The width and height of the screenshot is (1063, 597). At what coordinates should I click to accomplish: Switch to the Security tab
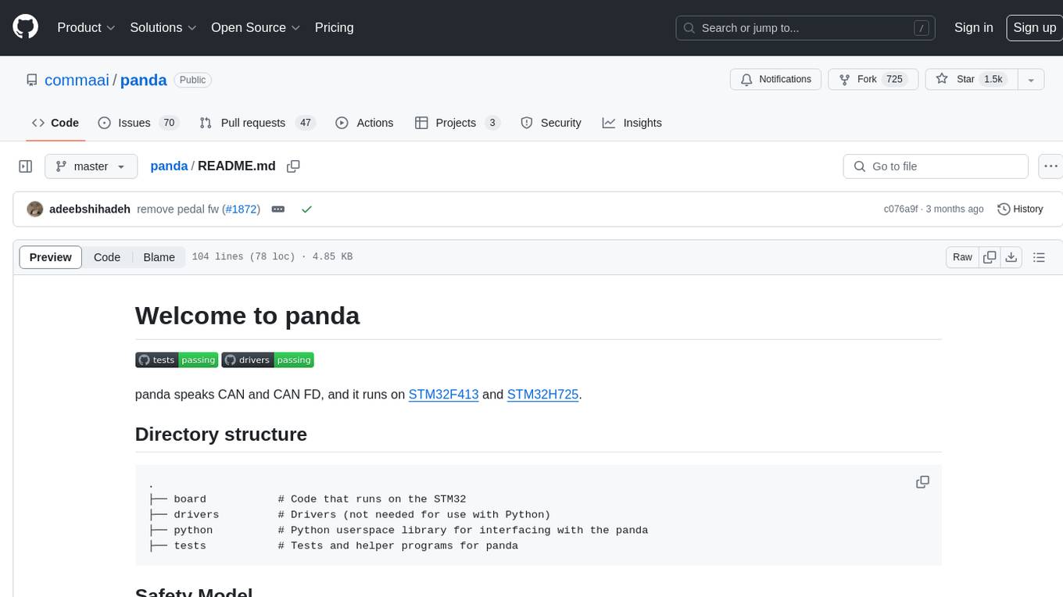[551, 123]
